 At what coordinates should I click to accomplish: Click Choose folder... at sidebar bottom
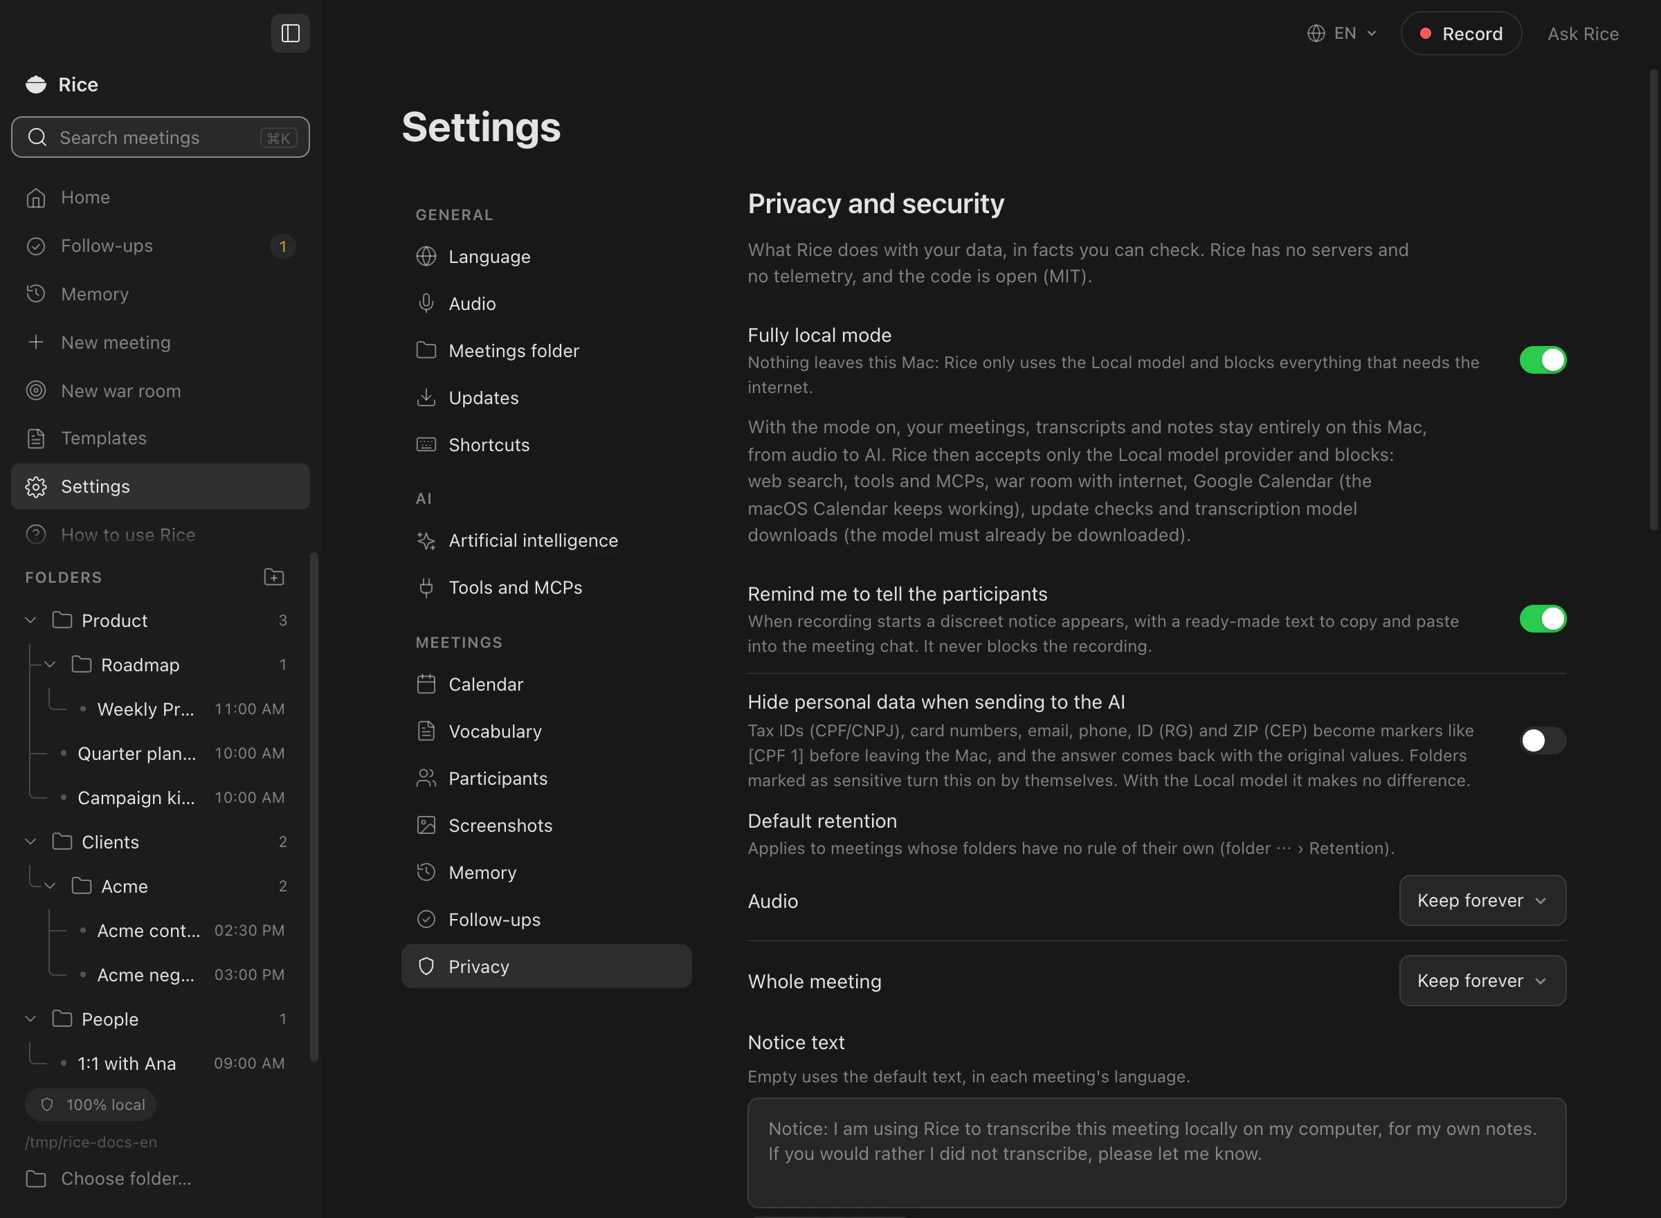160,1178
